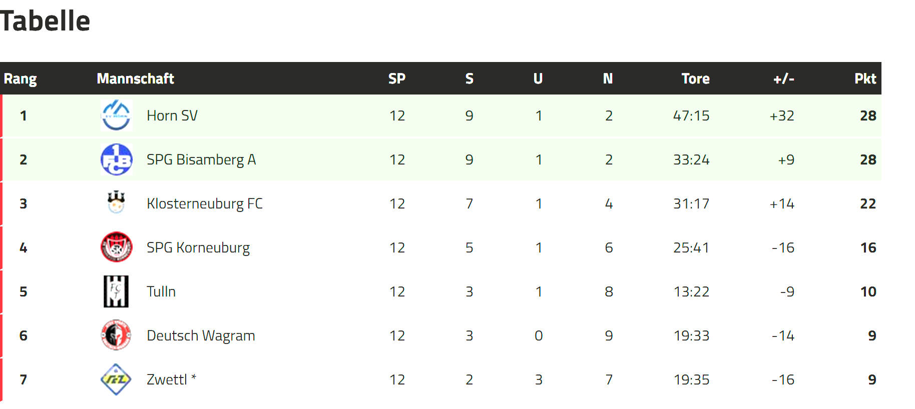Screen dimensions: 915x409
Task: Select the SPG Korneuburg team name
Action: pos(198,247)
